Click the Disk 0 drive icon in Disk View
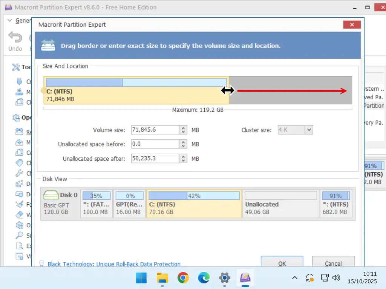Image resolution: width=386 pixels, height=289 pixels. coord(51,195)
